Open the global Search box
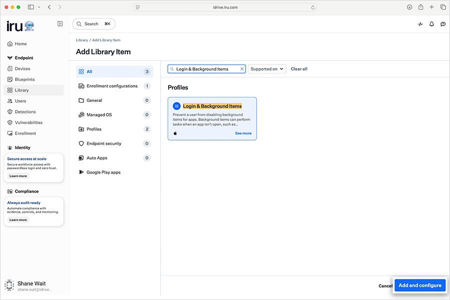The height and width of the screenshot is (300, 450). pyautogui.click(x=94, y=24)
